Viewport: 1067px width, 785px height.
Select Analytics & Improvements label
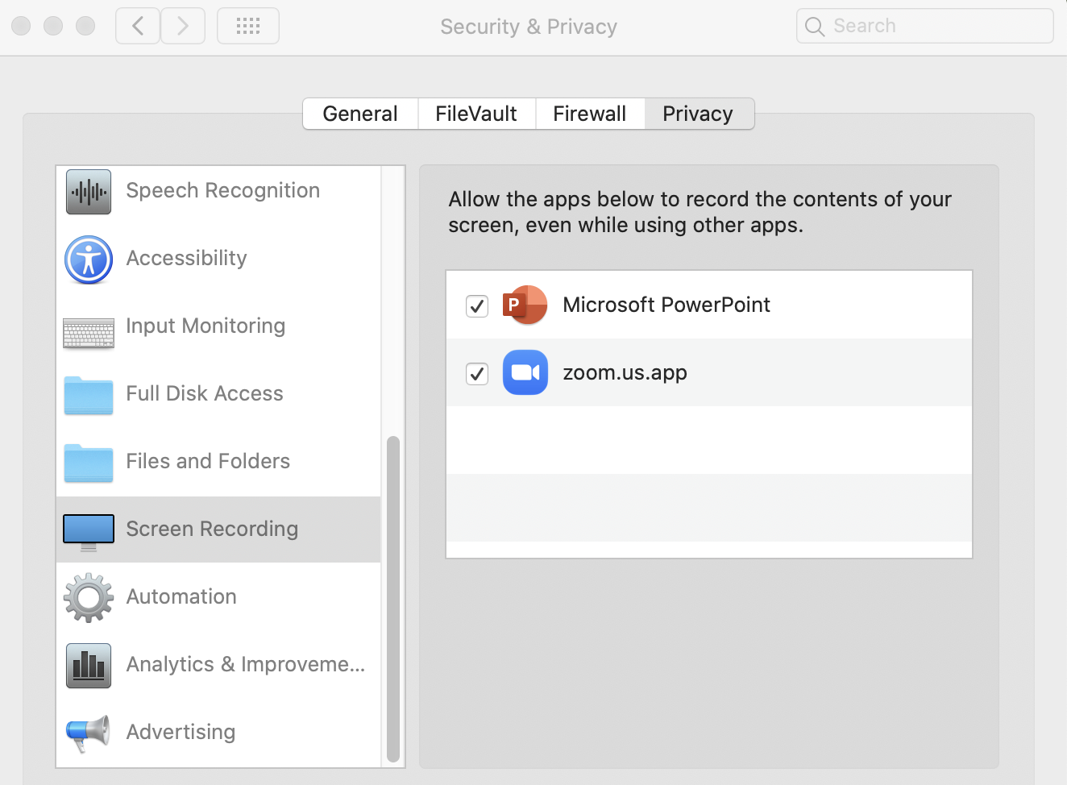coord(246,664)
